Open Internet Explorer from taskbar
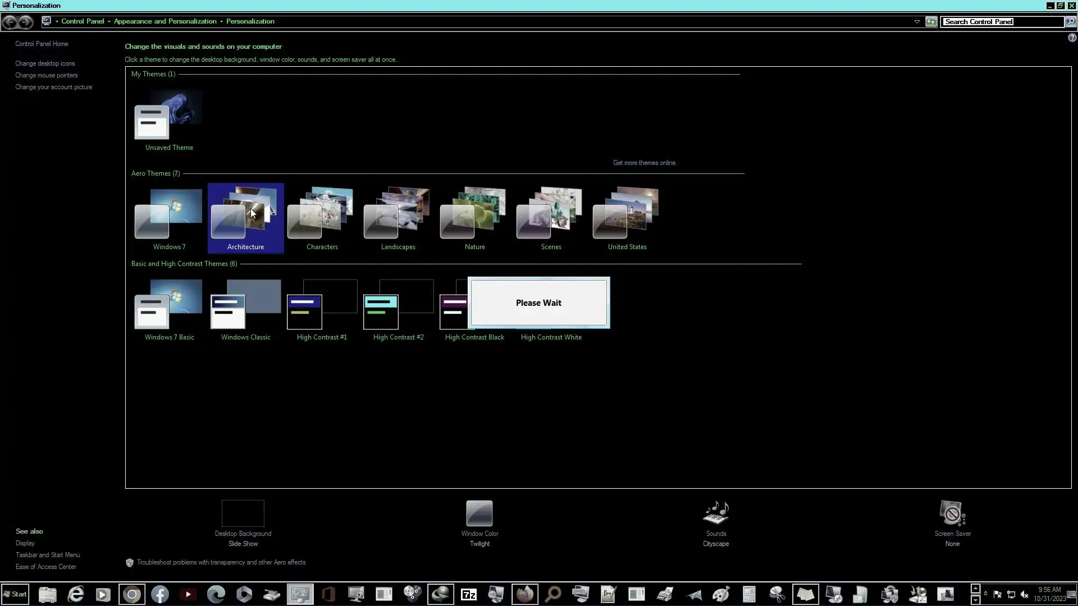The image size is (1078, 606). [76, 594]
